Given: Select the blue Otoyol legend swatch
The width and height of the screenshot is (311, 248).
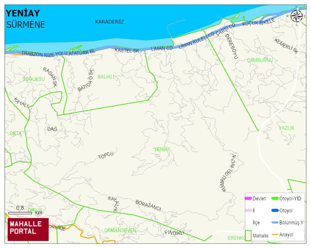Looking at the screenshot, I should (x=275, y=210).
